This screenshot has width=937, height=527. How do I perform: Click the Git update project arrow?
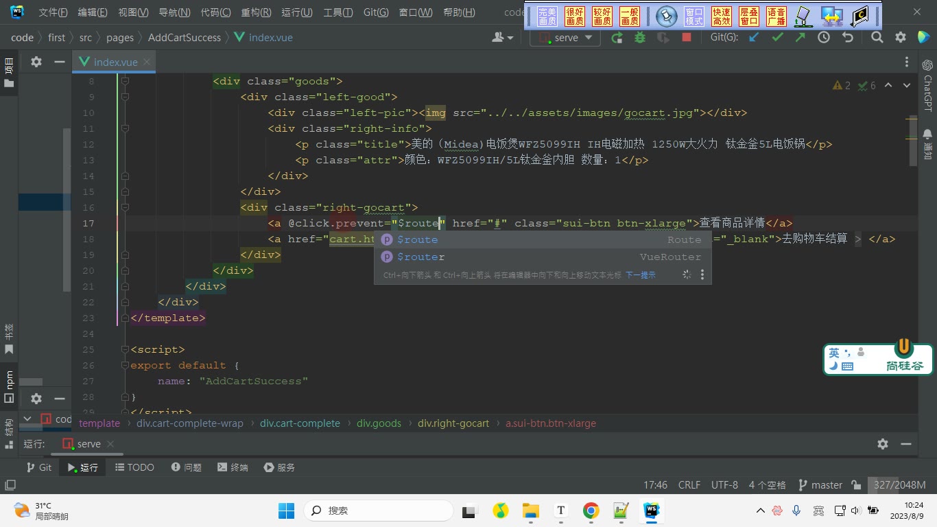pos(754,38)
